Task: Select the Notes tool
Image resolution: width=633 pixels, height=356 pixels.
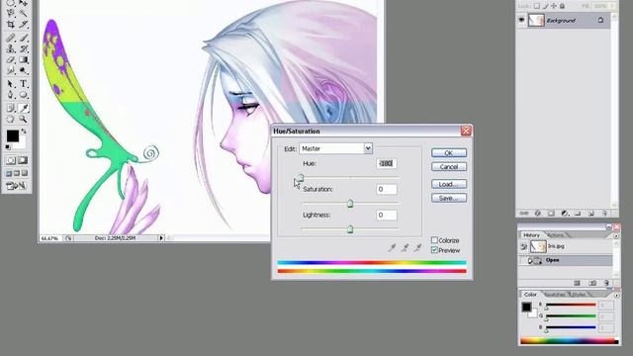Action: pyautogui.click(x=11, y=108)
